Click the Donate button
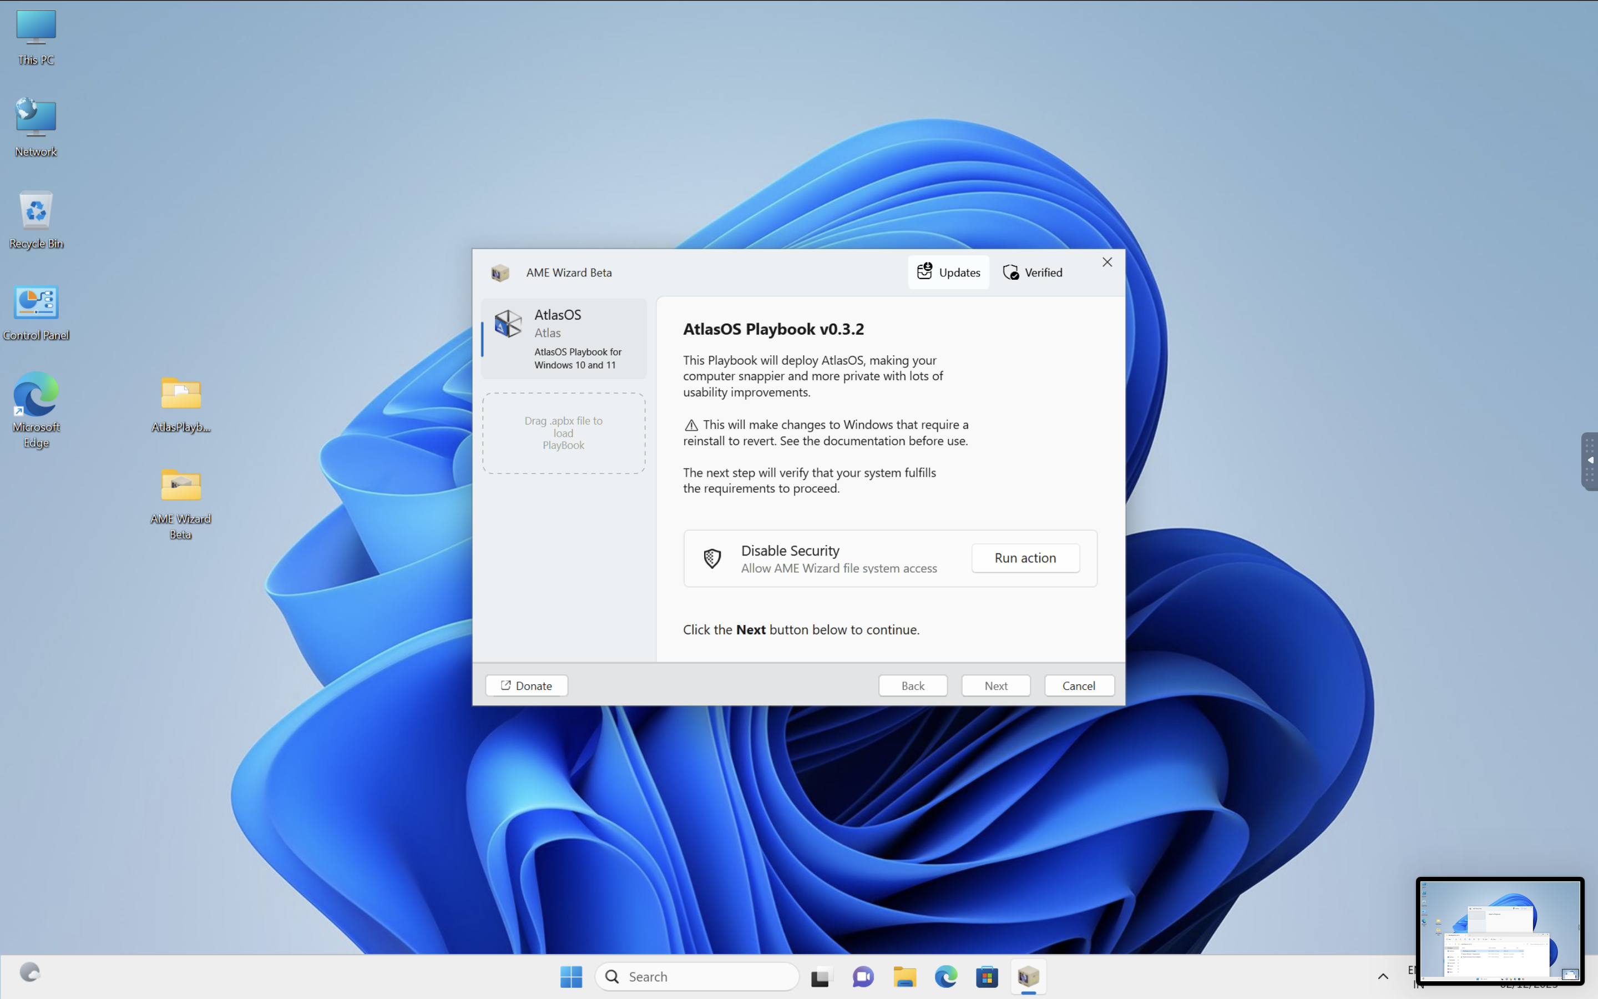The image size is (1598, 999). pyautogui.click(x=526, y=685)
